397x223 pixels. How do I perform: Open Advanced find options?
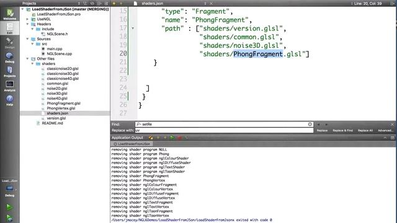pos(385,131)
